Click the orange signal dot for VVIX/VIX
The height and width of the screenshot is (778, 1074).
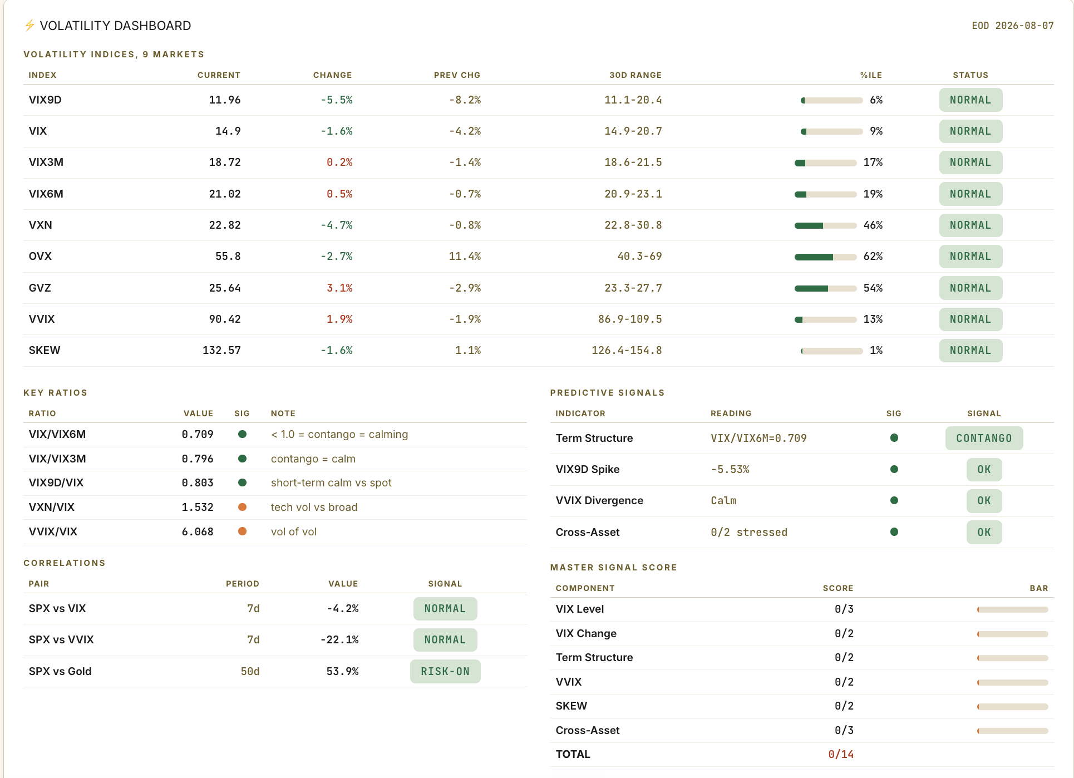coord(242,531)
